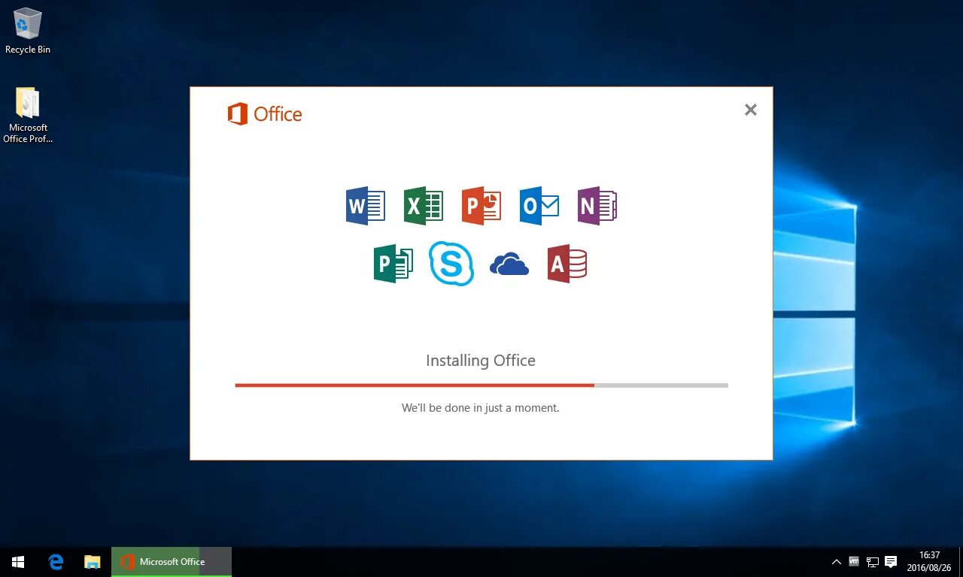Show hidden tray icons chevron
Screen dimensions: 963x577
click(837, 561)
